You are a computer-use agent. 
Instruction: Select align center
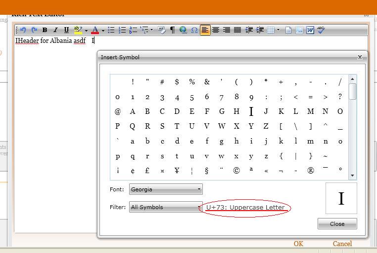tap(216, 30)
